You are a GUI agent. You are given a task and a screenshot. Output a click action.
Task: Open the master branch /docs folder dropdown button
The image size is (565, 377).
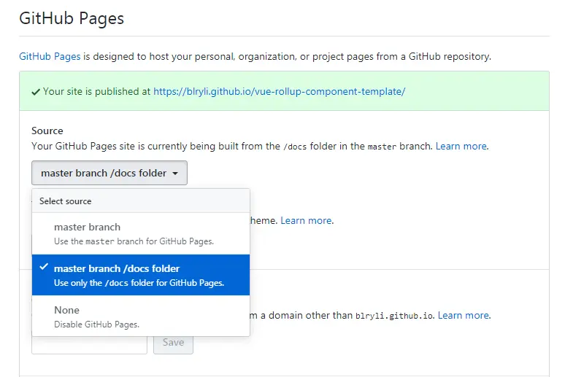click(x=109, y=173)
